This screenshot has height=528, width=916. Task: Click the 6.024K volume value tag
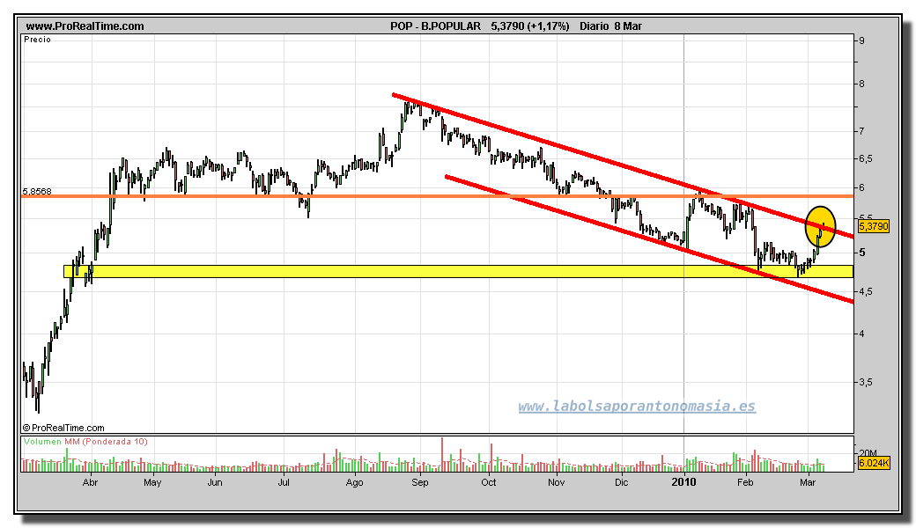click(x=872, y=462)
